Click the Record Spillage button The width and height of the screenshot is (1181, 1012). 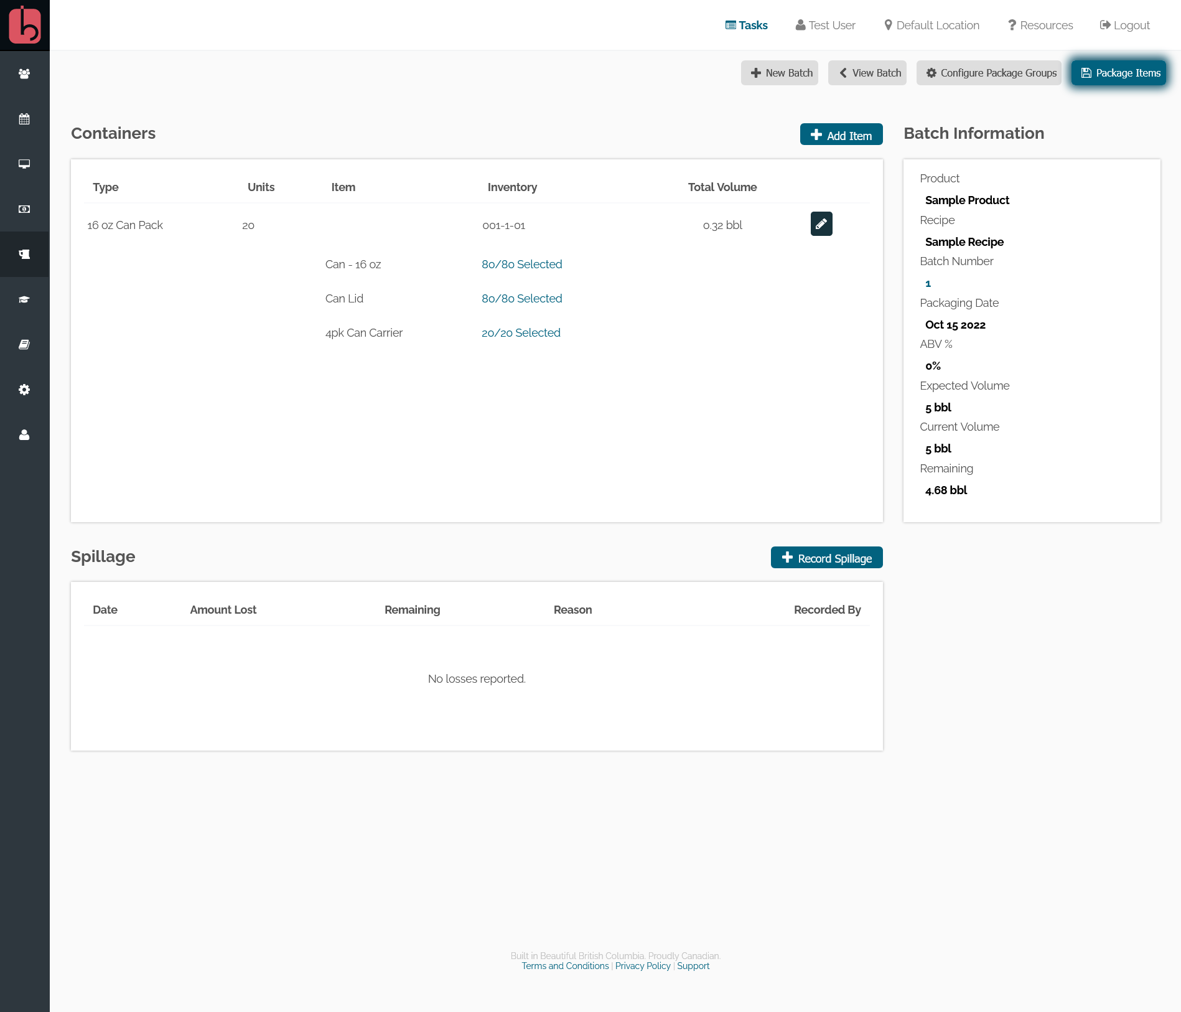(x=827, y=558)
